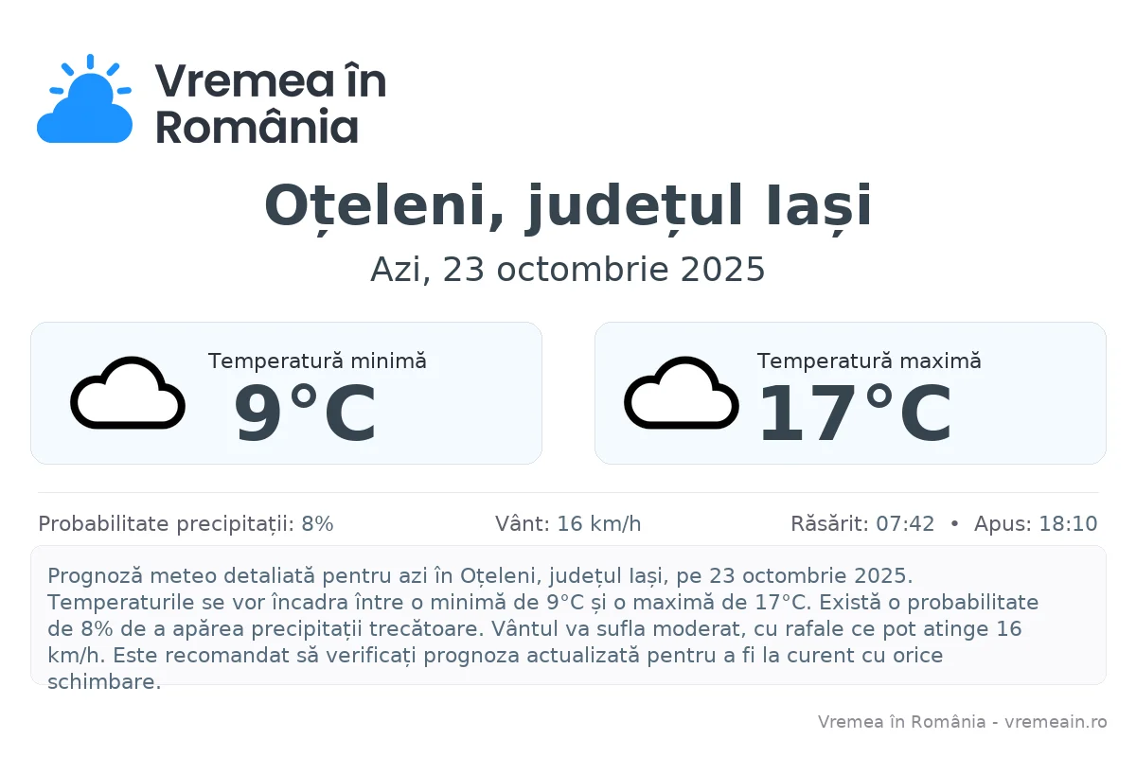Image resolution: width=1136 pixels, height=757 pixels.
Task: Select the 9°C minimum temperature value
Action: 305,414
